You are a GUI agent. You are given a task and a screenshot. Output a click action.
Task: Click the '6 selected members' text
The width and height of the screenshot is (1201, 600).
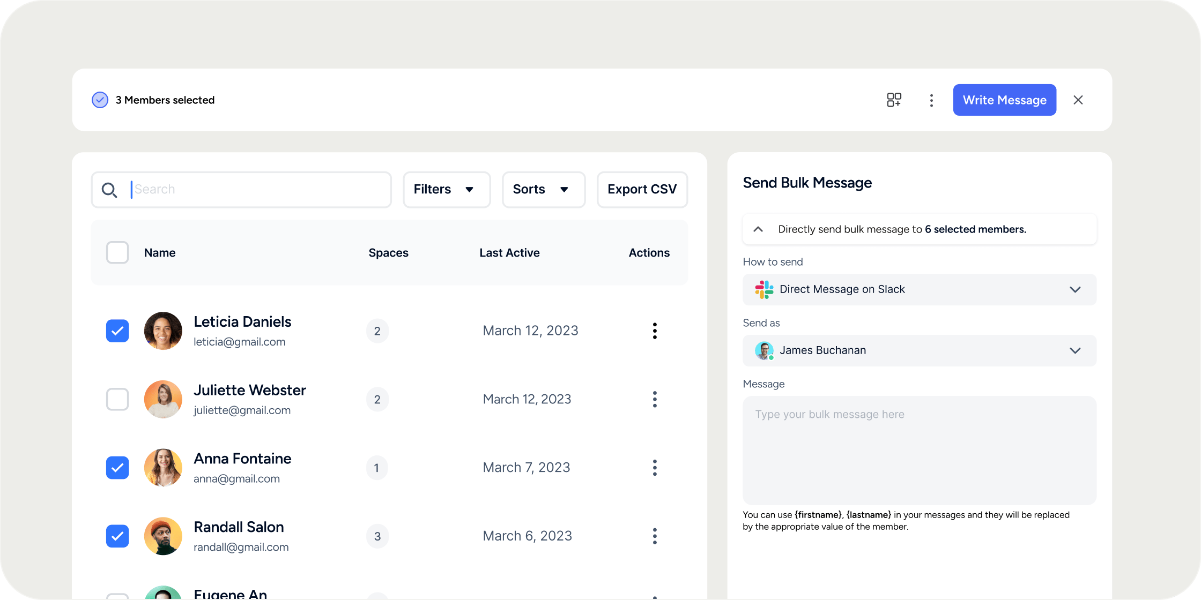975,229
